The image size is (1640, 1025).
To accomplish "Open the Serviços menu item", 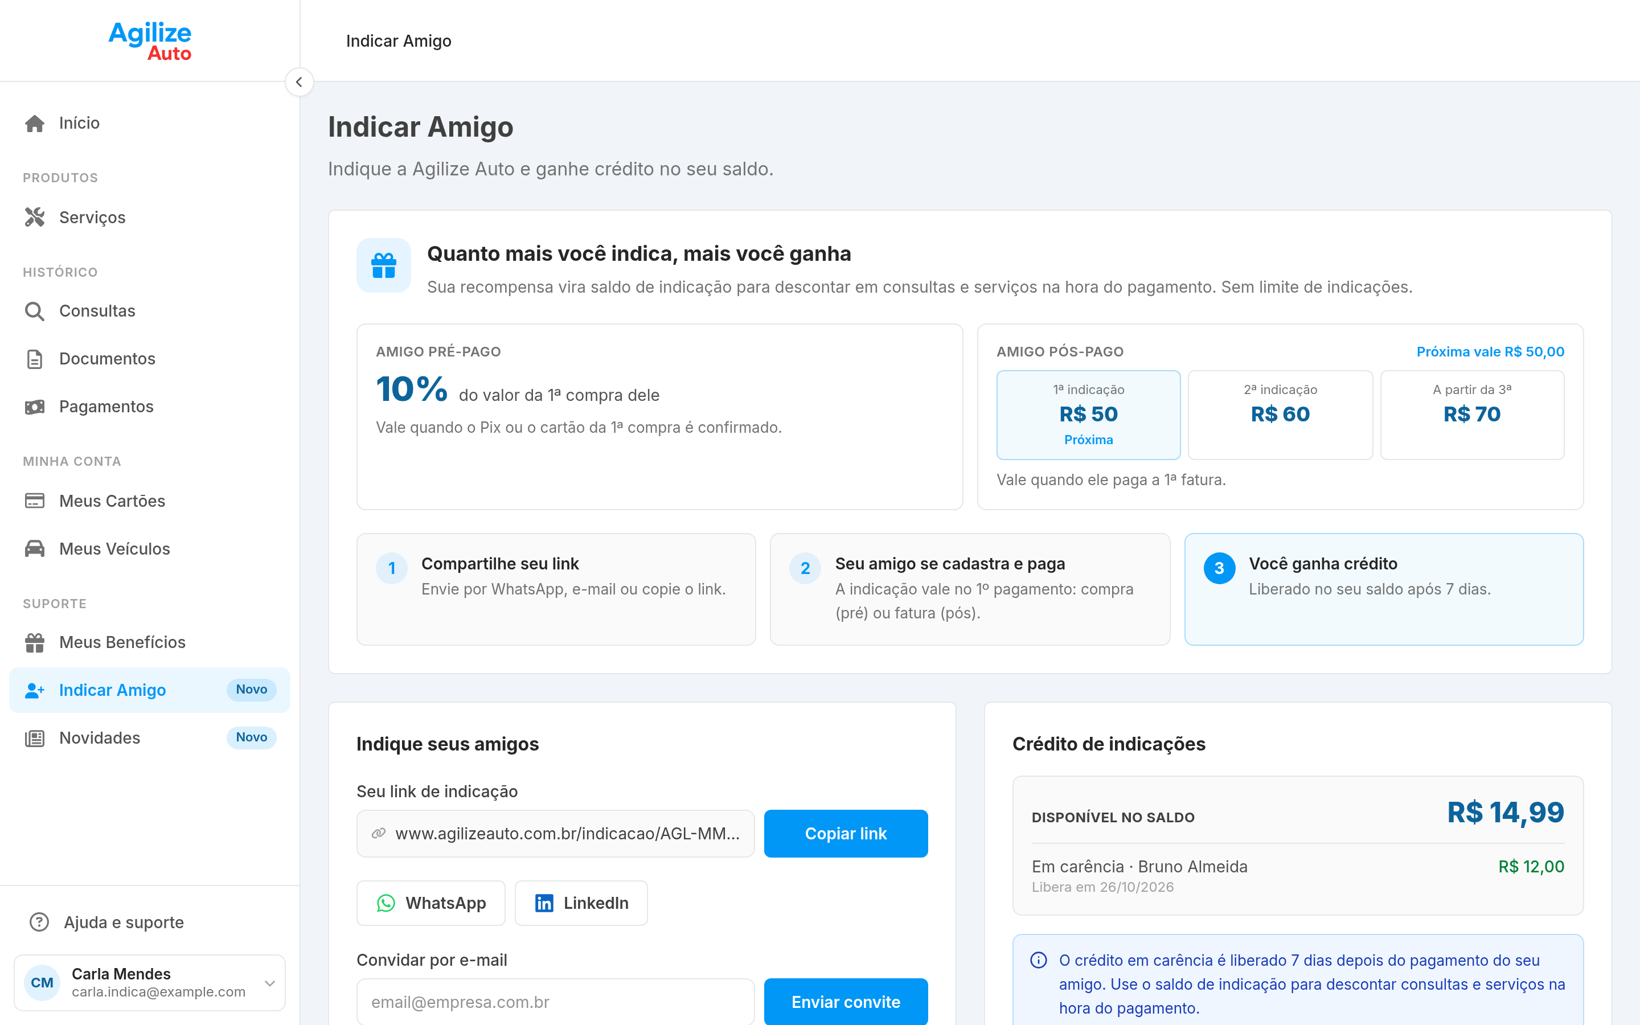I will 150,218.
